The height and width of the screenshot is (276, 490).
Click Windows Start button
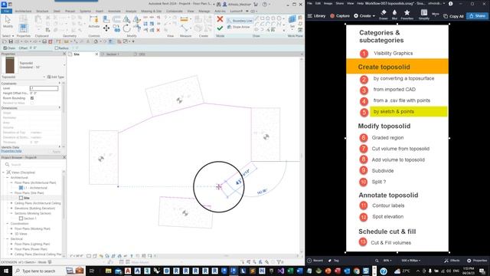coord(6,271)
